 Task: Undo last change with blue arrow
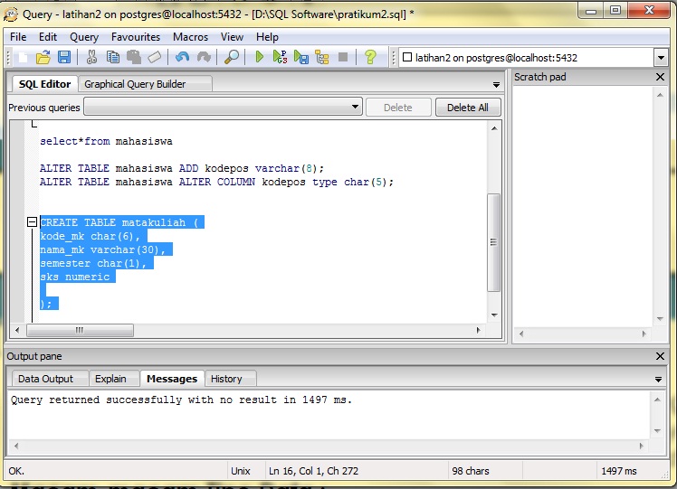point(182,57)
